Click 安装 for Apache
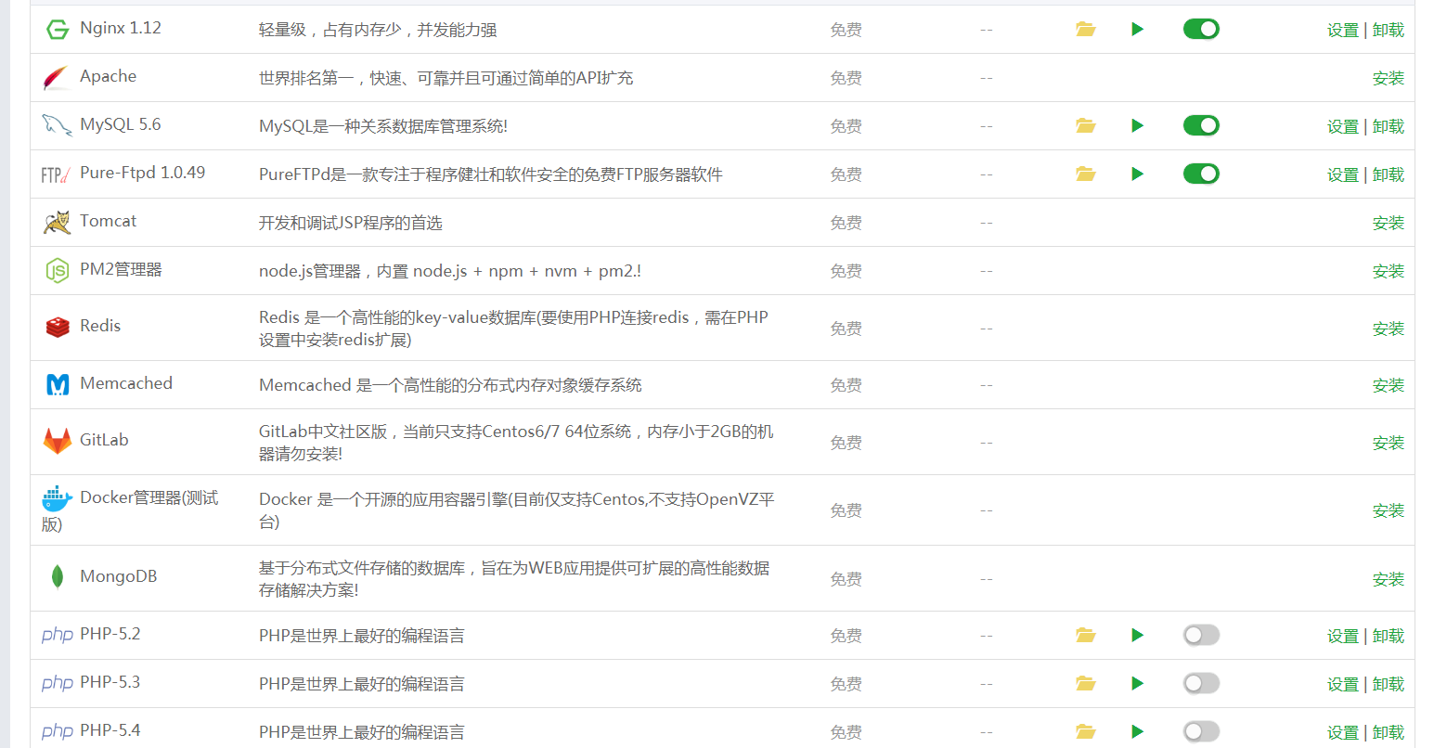This screenshot has height=748, width=1434. pos(1389,79)
